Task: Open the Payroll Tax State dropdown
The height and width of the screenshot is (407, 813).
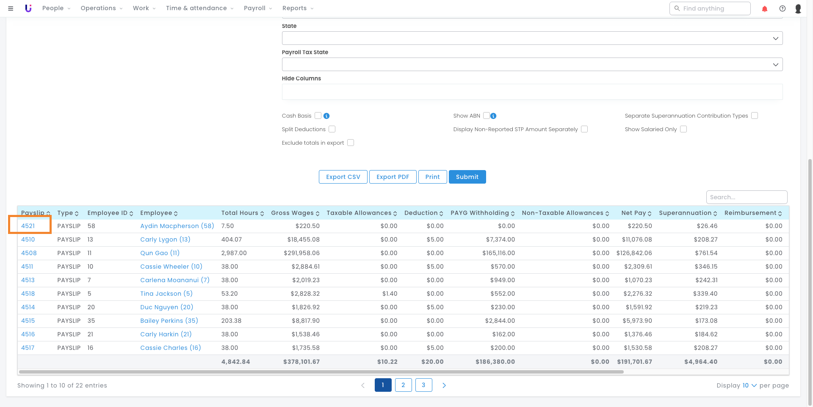Action: tap(532, 64)
